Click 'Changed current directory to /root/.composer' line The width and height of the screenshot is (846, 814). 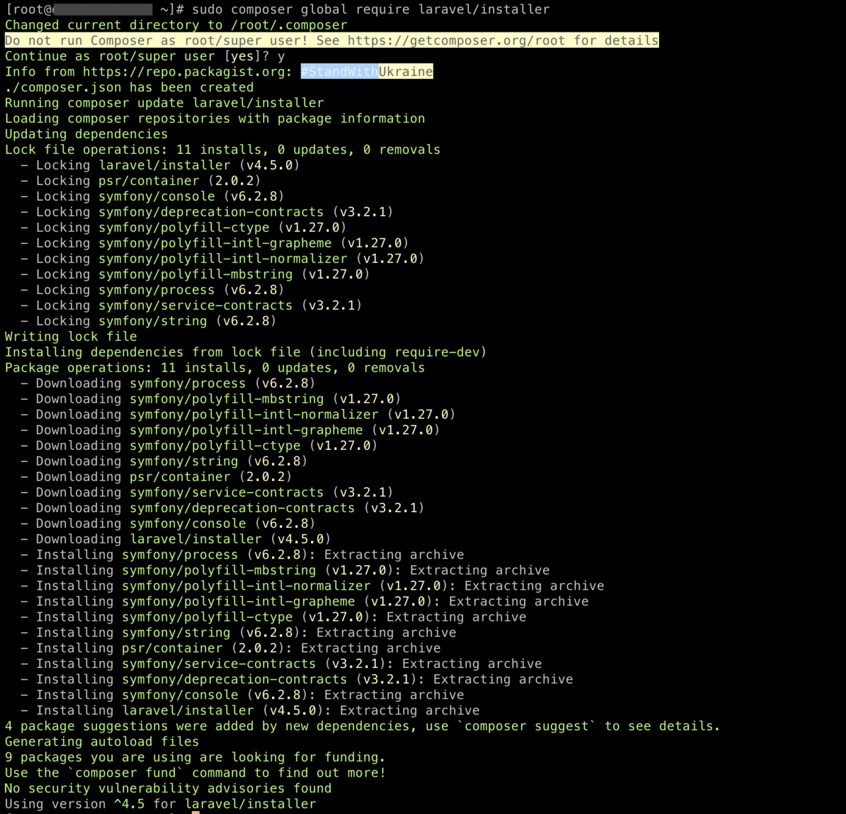tap(176, 25)
